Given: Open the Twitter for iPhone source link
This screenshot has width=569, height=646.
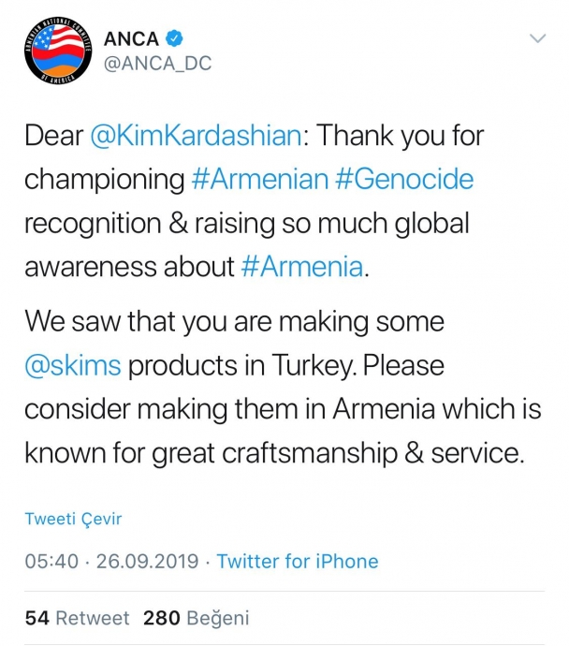Looking at the screenshot, I should [x=298, y=561].
